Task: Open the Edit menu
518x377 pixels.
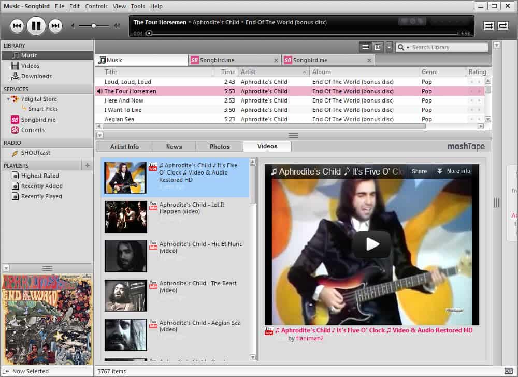Action: point(74,6)
